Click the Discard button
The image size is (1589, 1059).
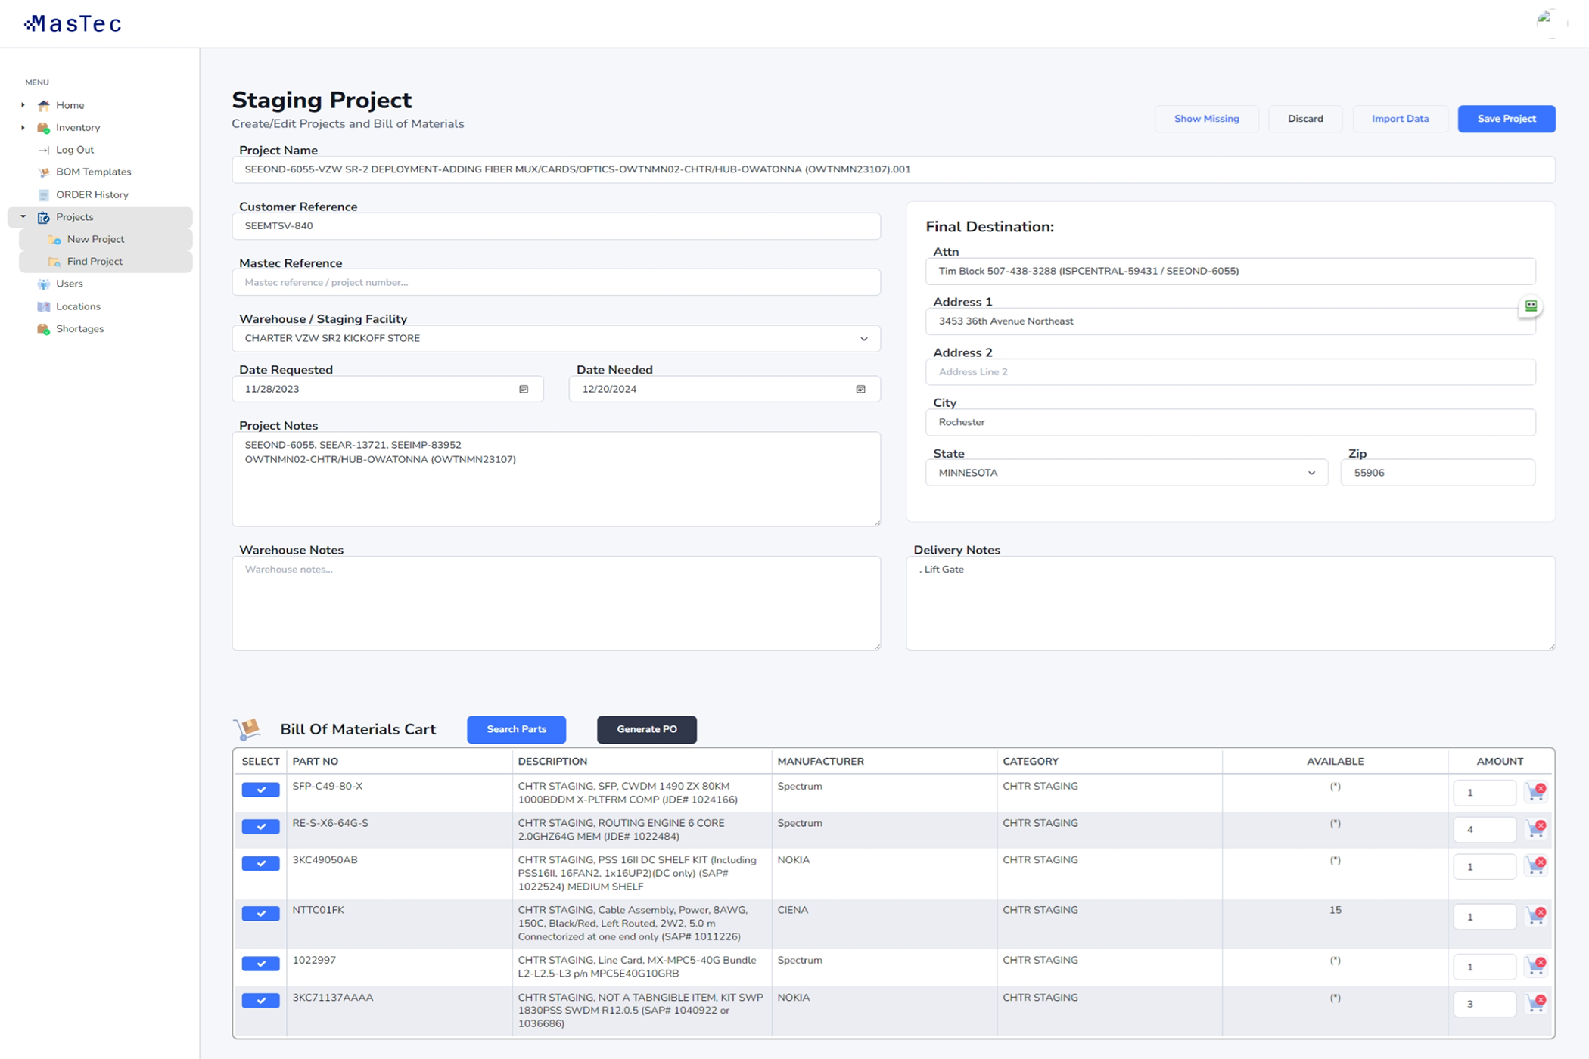click(x=1305, y=119)
